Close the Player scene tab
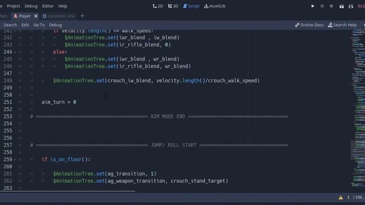This screenshot has width=365, height=205. (x=36, y=16)
